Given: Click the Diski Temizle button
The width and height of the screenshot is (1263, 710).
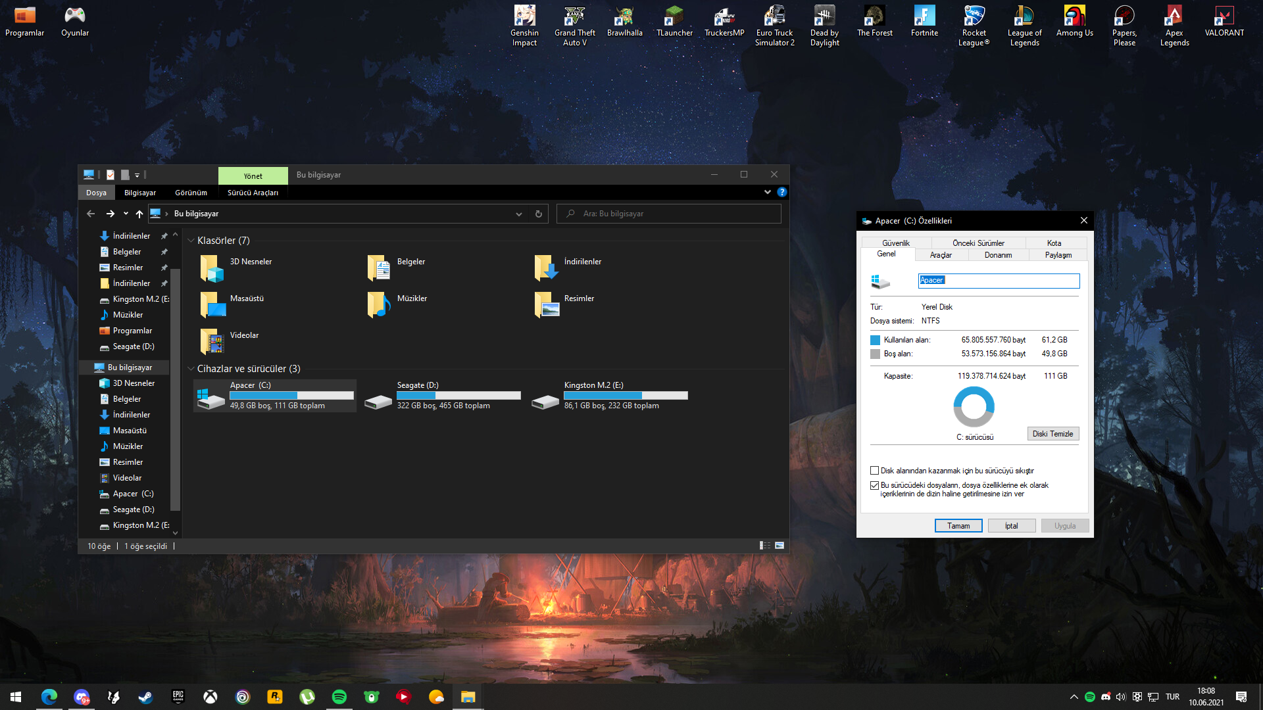Looking at the screenshot, I should (x=1052, y=434).
